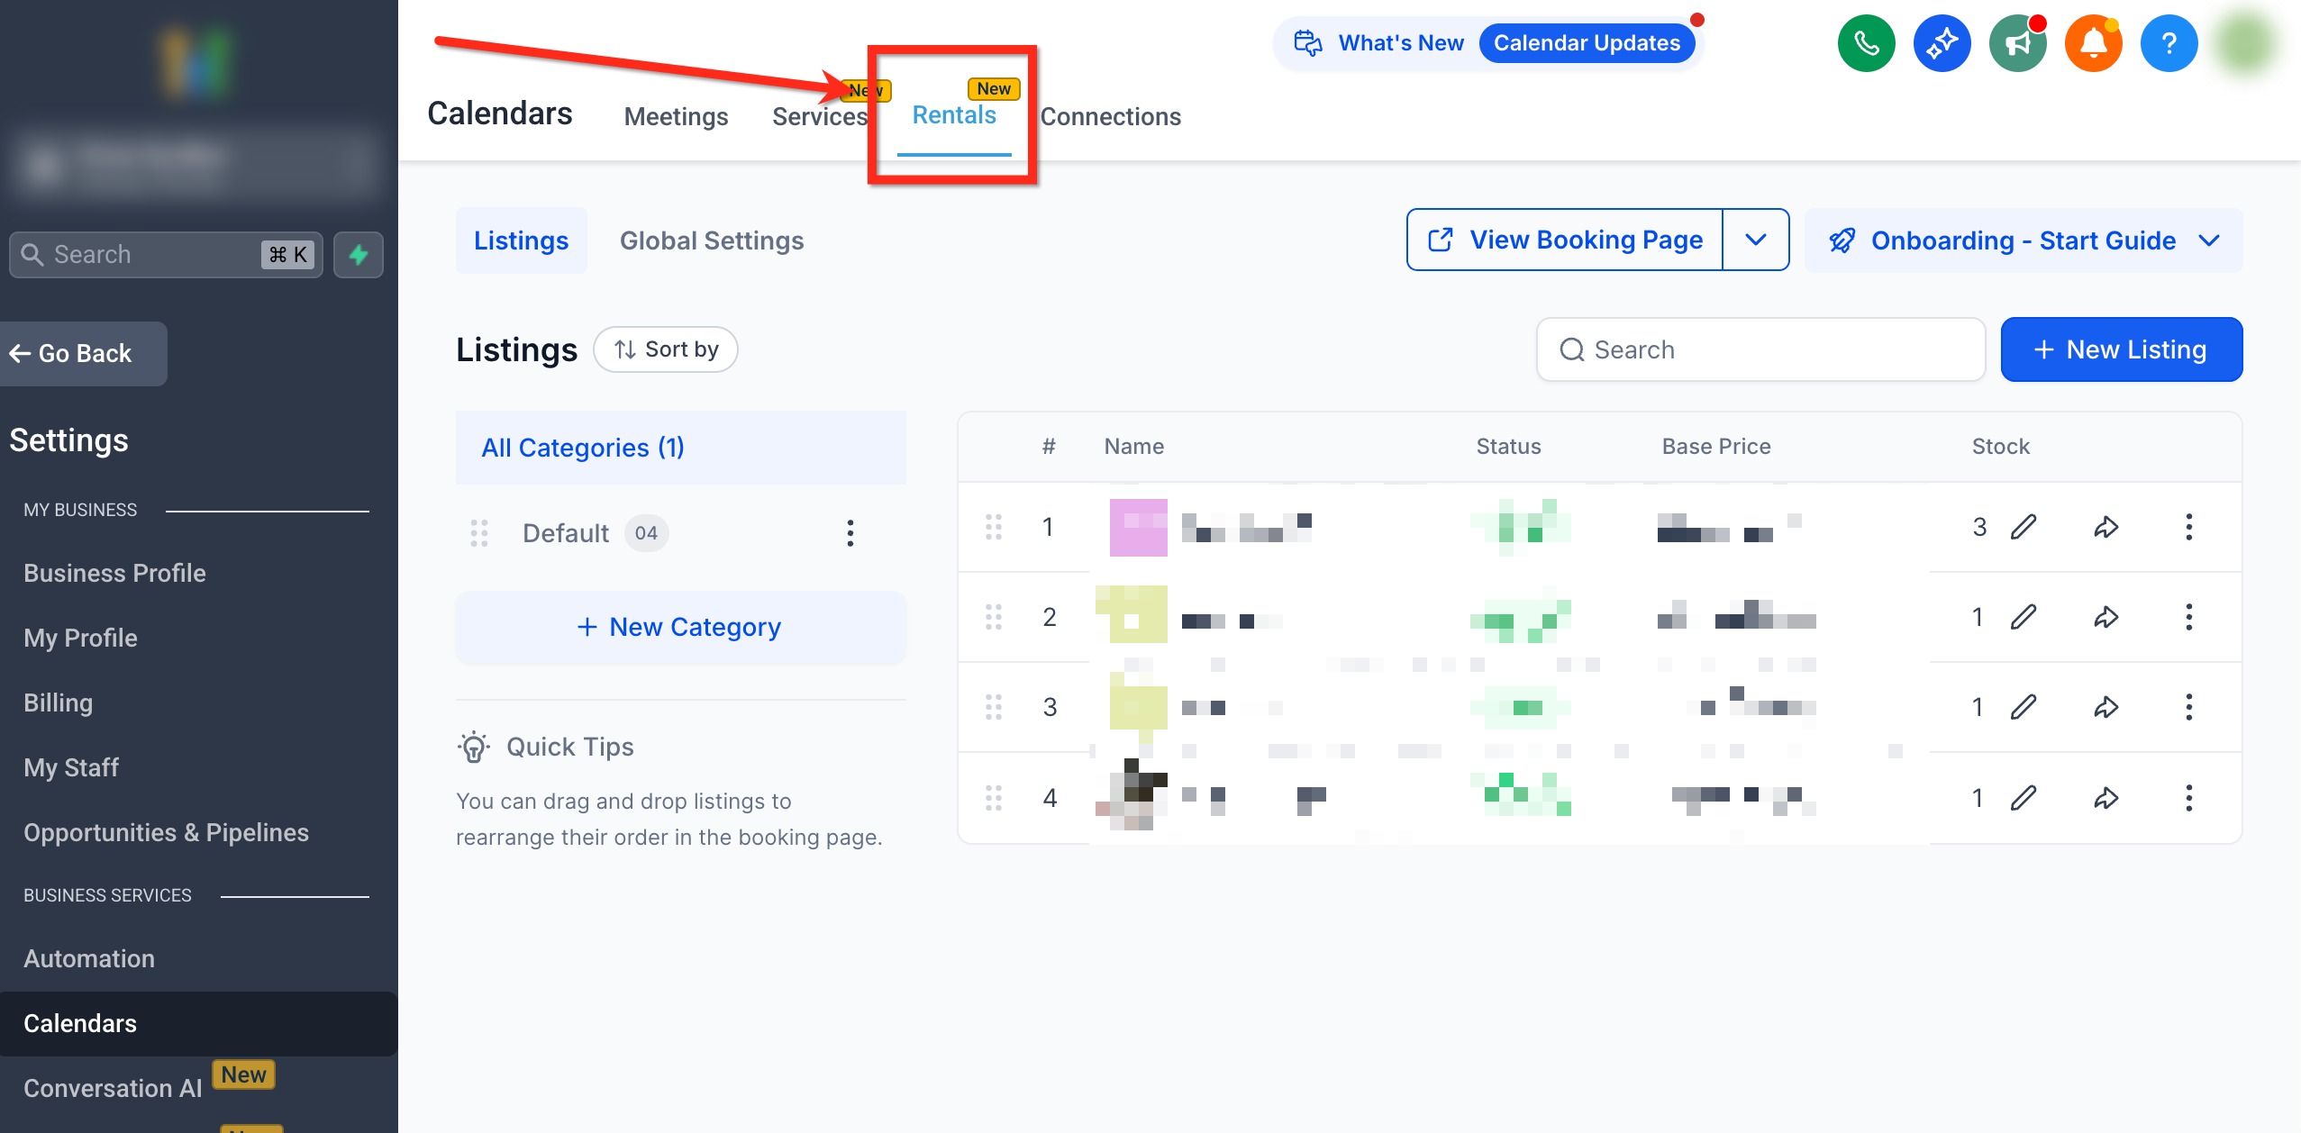Click the blue help question mark icon

point(2169,43)
